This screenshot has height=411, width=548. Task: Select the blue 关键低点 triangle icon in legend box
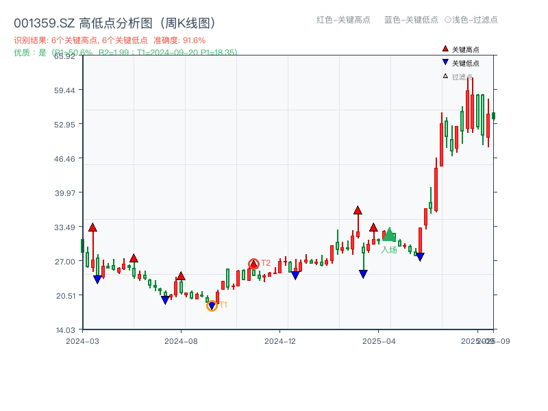coord(445,61)
